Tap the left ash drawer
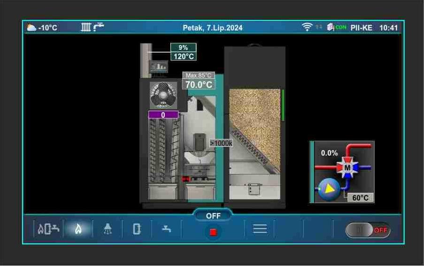The height and width of the screenshot is (266, 424). point(163,191)
